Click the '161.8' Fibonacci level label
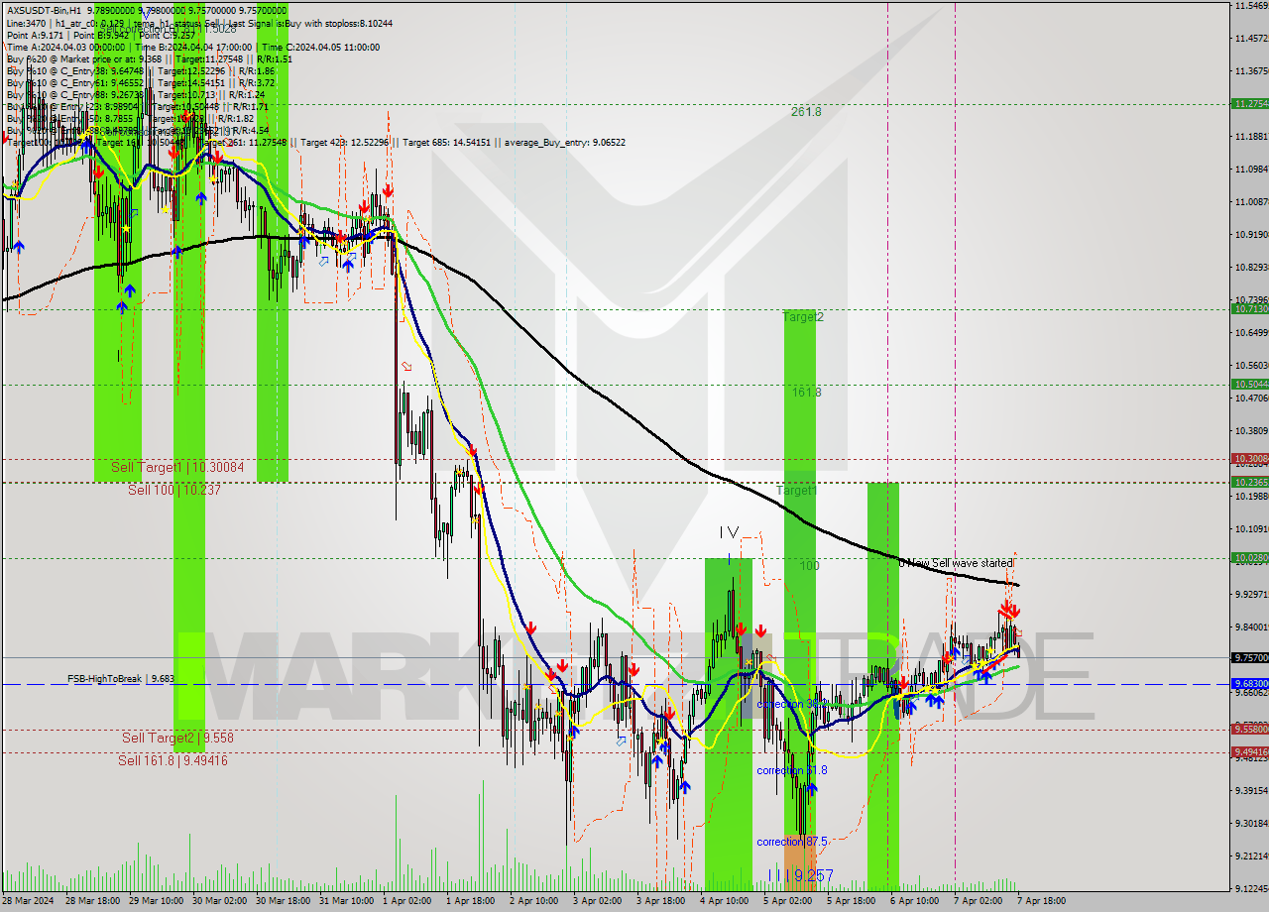 (806, 393)
